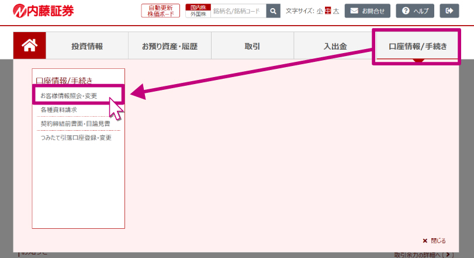Open the 投資情報 menu tab
474x258 pixels.
tap(87, 46)
